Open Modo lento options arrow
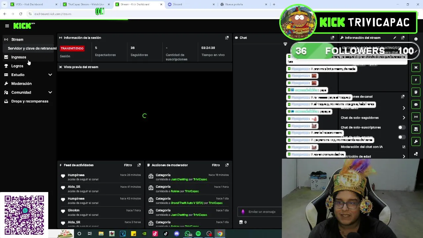The image size is (423, 238). tap(404, 108)
